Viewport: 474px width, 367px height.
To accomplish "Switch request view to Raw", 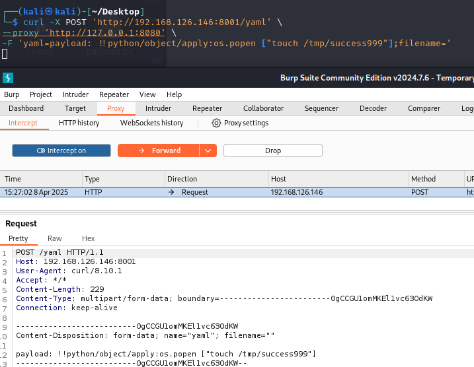I will pos(55,238).
